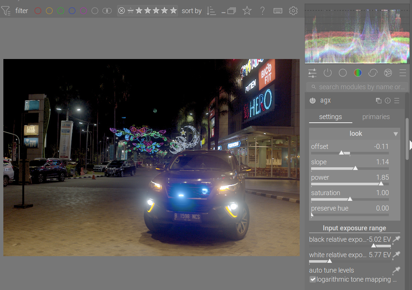Click the sort by order button
412x290 pixels.
[x=211, y=11]
